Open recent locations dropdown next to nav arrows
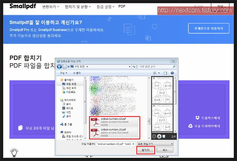Screen dimensions: 237x161 click(x=68, y=67)
